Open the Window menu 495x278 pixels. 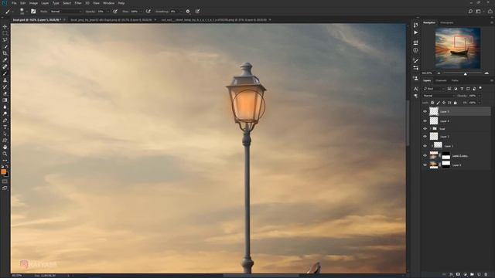[x=108, y=3]
